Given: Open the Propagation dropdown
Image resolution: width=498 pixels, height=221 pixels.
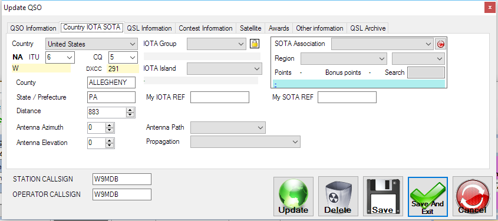Looking at the screenshot, I should [245, 142].
